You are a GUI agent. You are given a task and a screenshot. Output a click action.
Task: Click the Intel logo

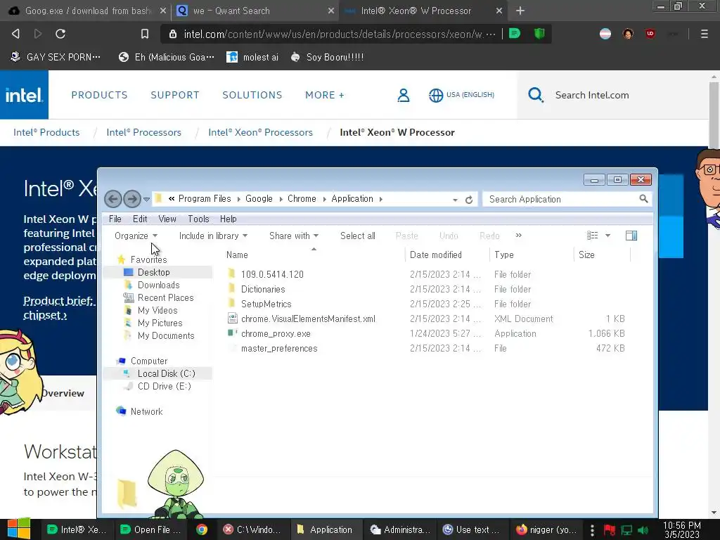tap(24, 95)
